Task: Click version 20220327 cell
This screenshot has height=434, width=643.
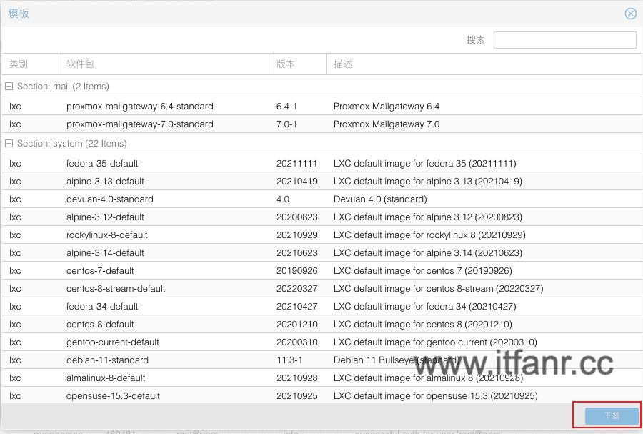Action: [x=297, y=288]
